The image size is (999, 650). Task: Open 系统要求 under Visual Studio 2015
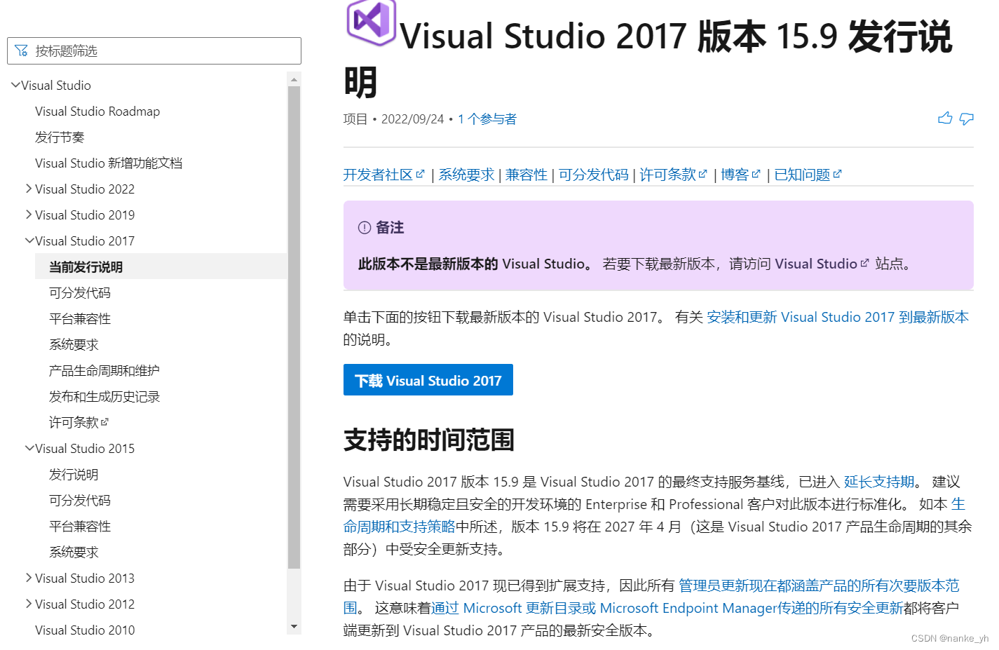[74, 552]
